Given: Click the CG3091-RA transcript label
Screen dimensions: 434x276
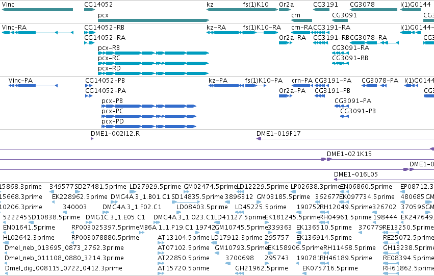Looking at the screenshot, I should click(x=351, y=47).
